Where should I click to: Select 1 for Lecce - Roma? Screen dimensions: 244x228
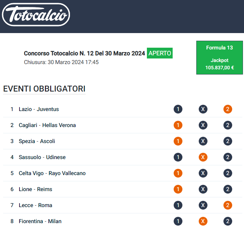(x=178, y=205)
